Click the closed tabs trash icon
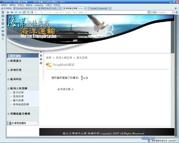The image size is (179, 143). coord(175,8)
